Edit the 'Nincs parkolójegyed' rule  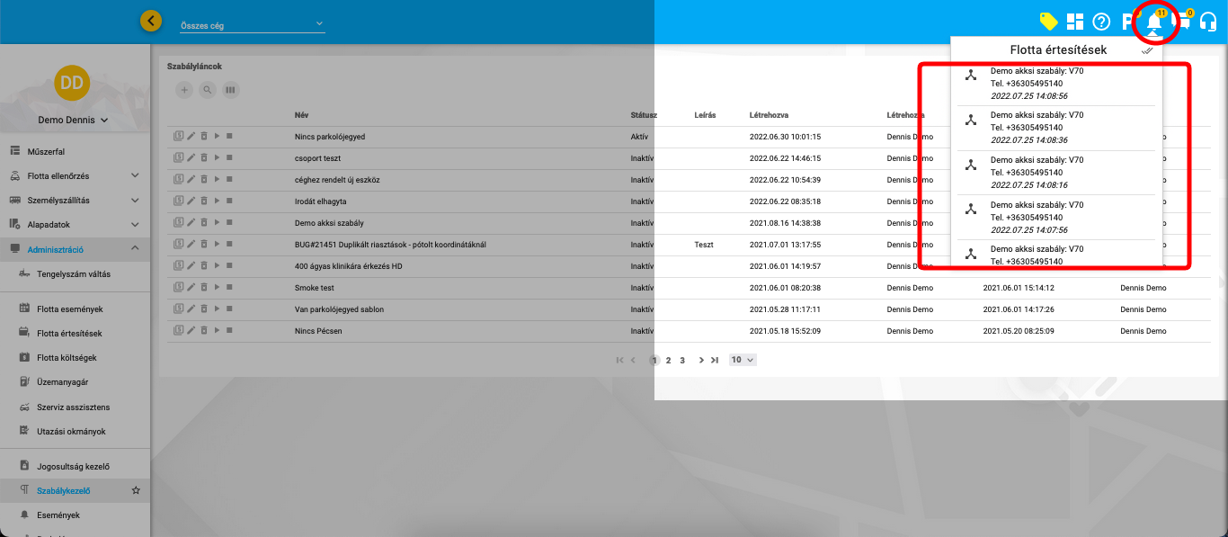[191, 137]
